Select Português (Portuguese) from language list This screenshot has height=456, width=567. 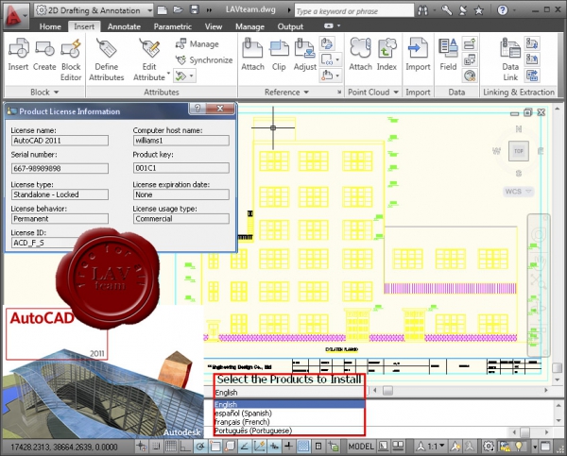(289, 431)
